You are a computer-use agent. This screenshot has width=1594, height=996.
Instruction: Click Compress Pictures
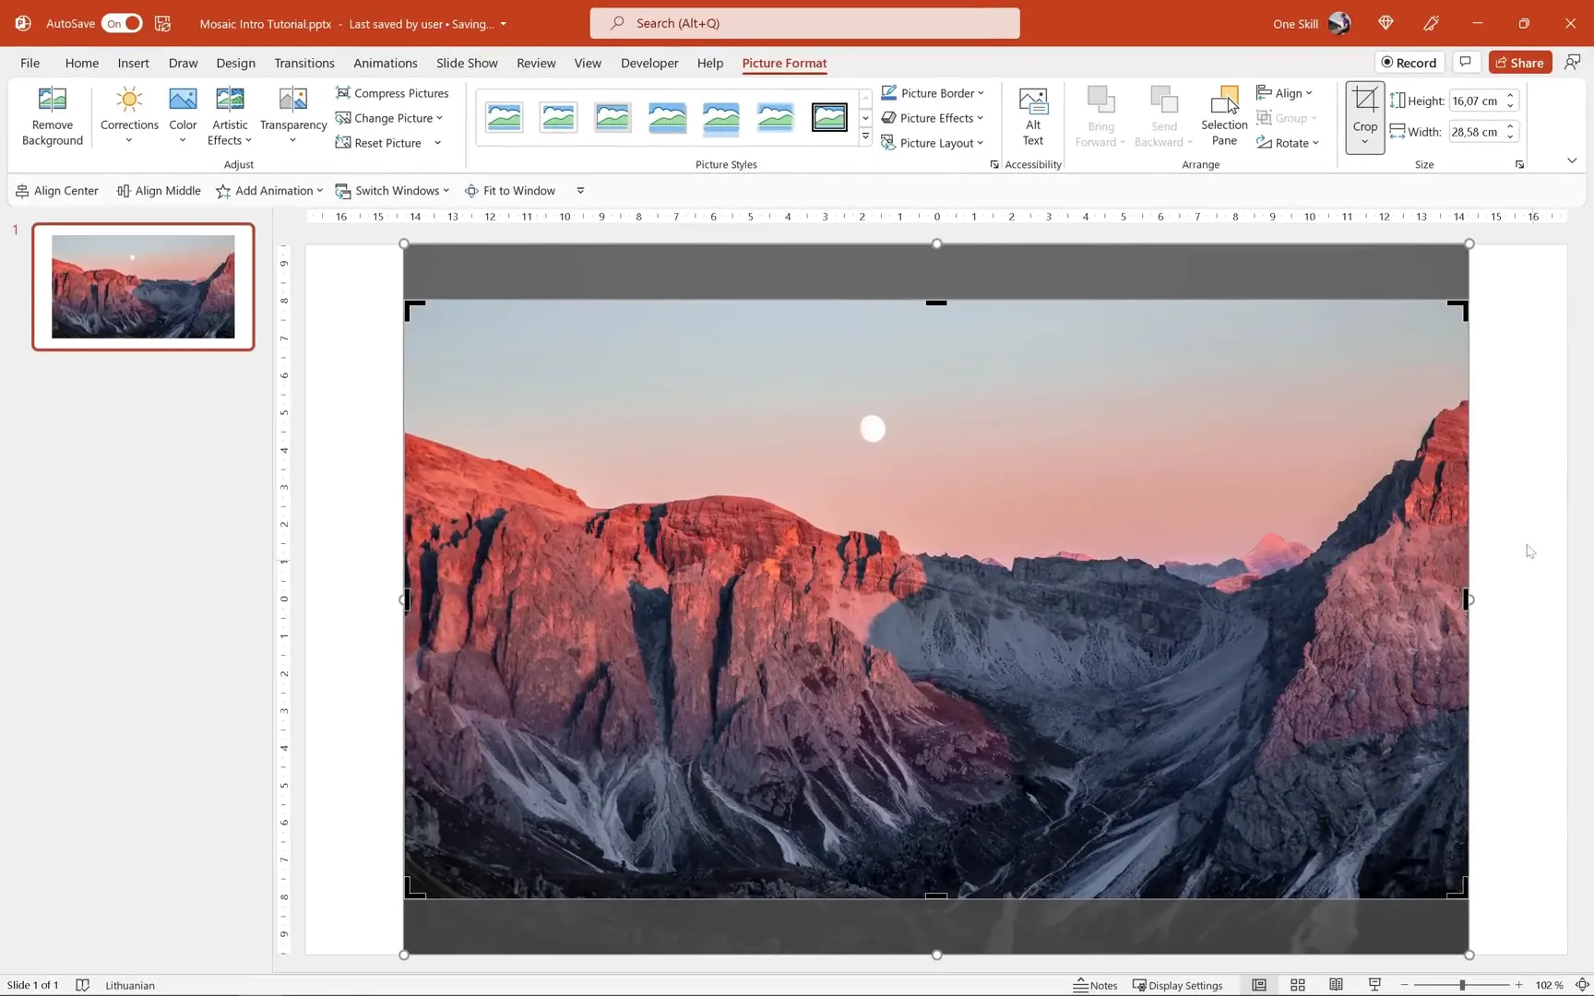[392, 93]
